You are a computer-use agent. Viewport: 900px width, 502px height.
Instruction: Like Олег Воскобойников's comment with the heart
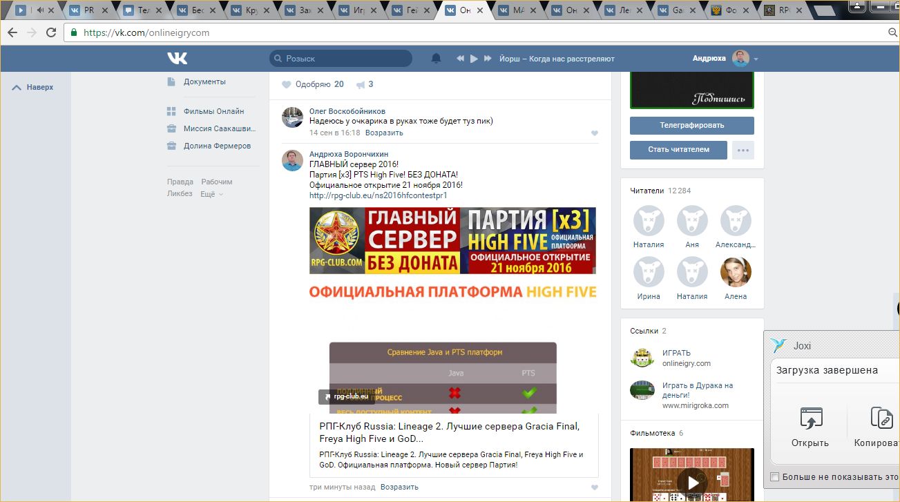[595, 133]
